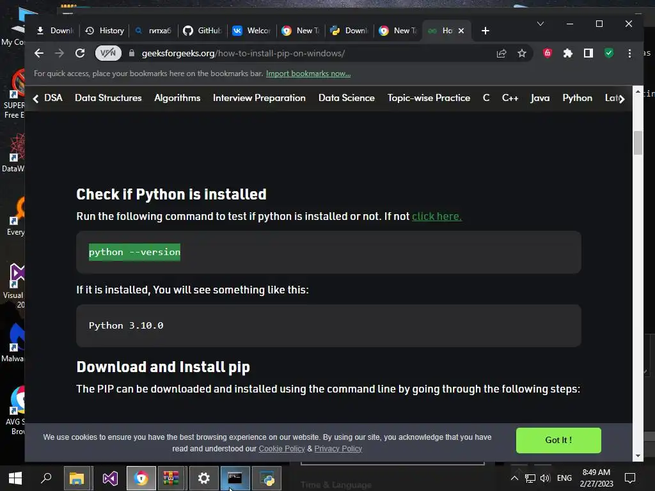The height and width of the screenshot is (491, 655).
Task: Click the browser icon in taskbar
Action: [x=141, y=478]
